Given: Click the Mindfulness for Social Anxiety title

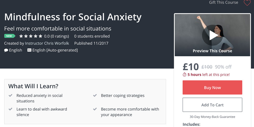Looking at the screenshot, I should coord(73,17).
